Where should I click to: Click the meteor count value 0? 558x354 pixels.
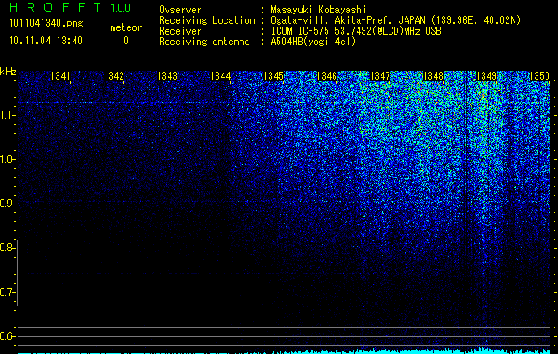point(126,41)
